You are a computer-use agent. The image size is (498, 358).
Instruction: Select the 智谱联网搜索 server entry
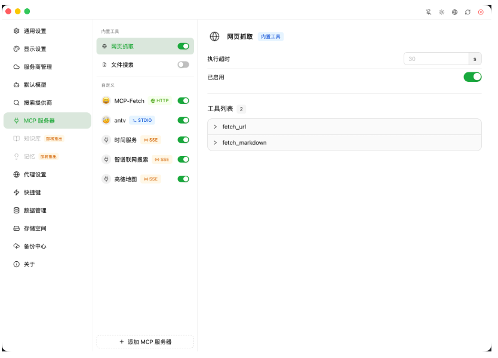point(145,160)
